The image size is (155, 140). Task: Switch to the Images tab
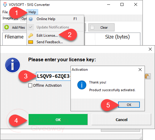[x=10, y=18]
